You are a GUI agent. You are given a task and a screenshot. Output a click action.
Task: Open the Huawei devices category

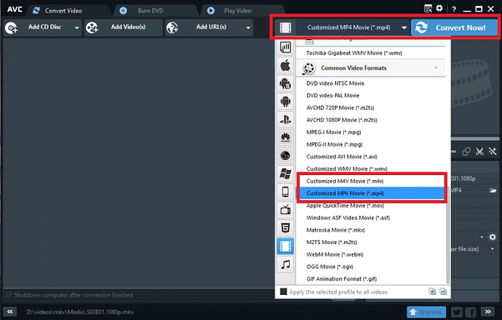(285, 138)
